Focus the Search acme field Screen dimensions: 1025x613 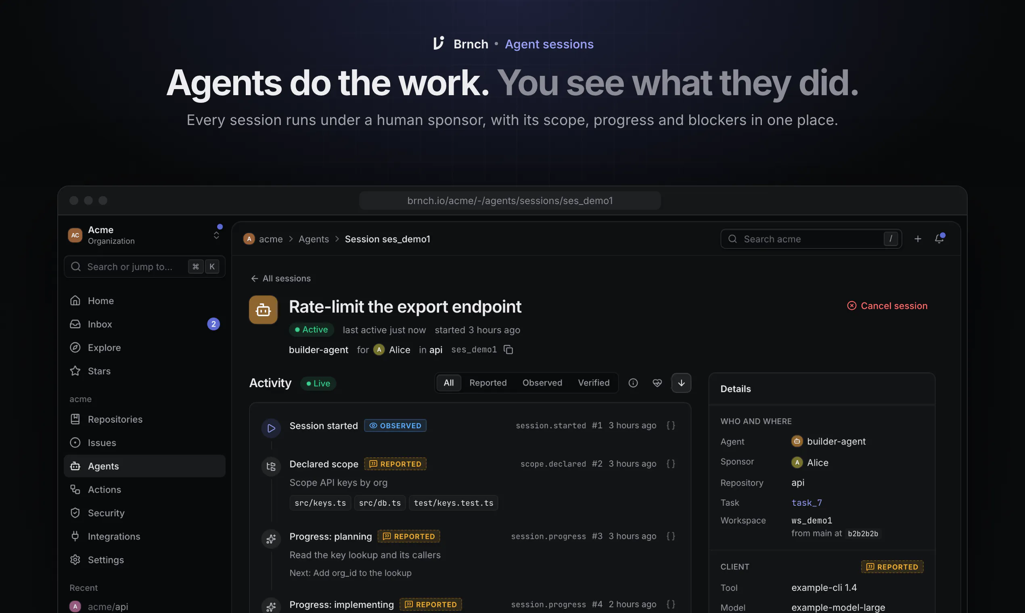(811, 239)
